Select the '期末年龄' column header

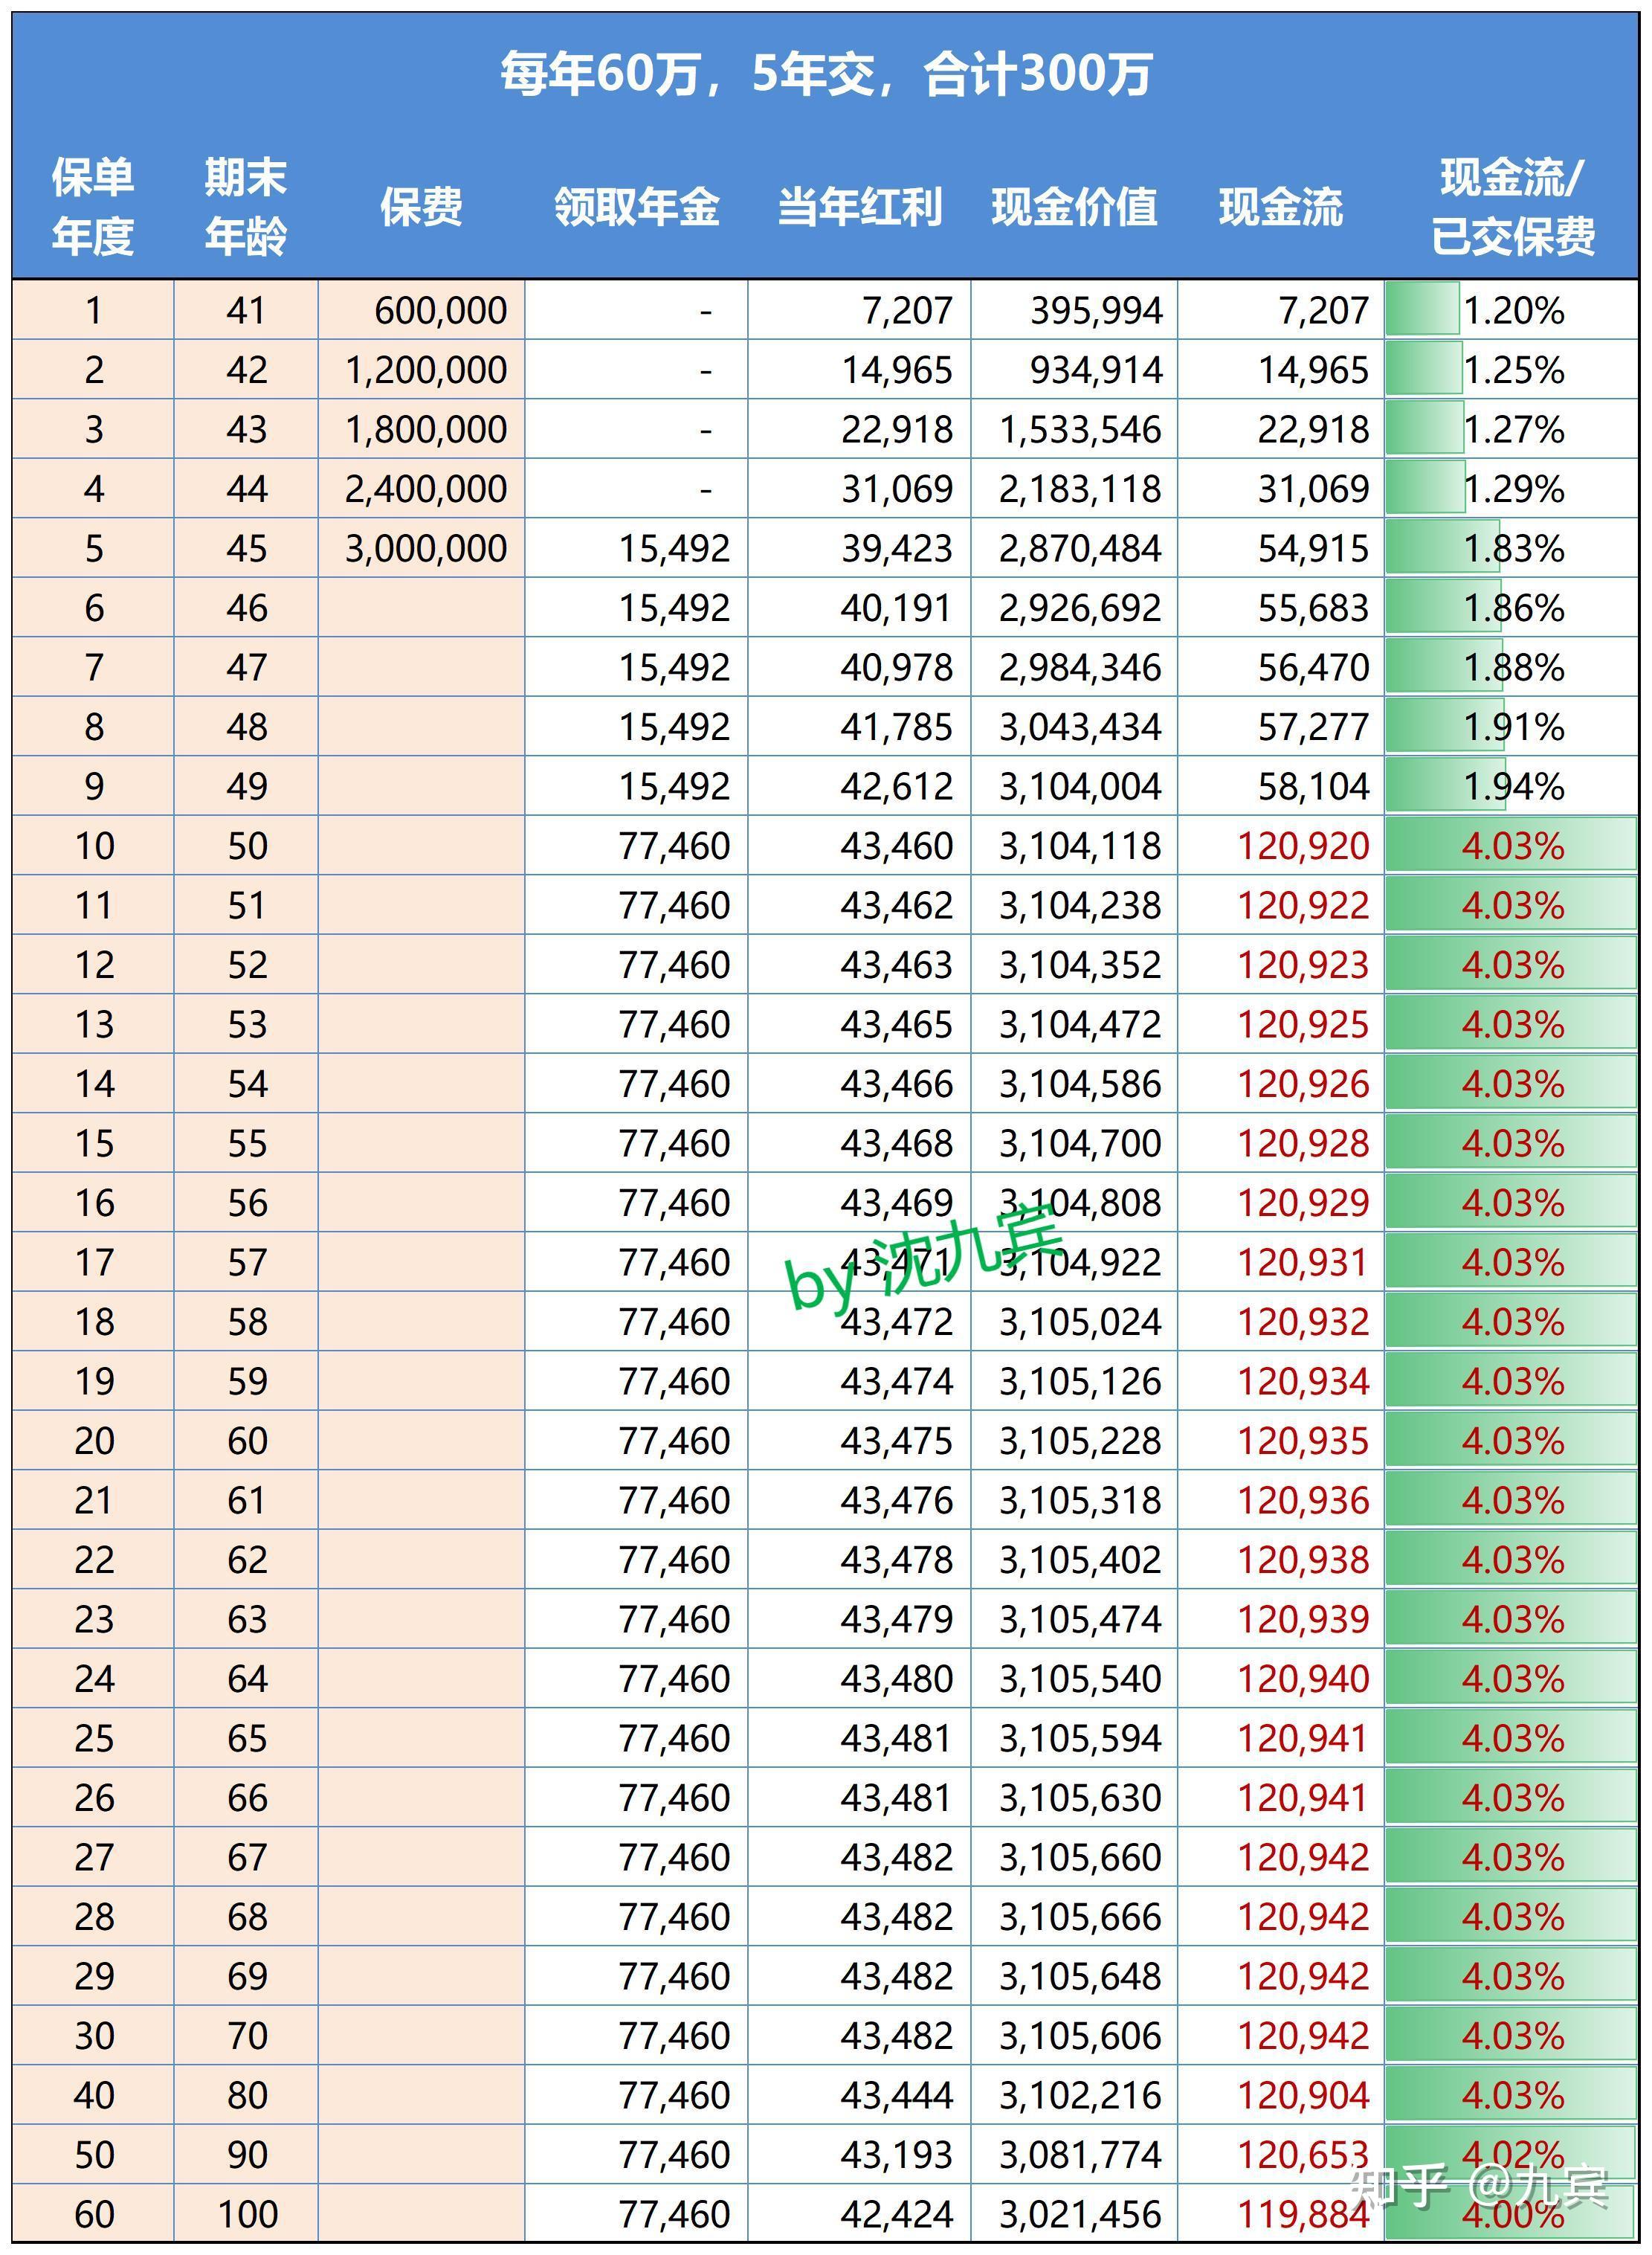tap(246, 207)
